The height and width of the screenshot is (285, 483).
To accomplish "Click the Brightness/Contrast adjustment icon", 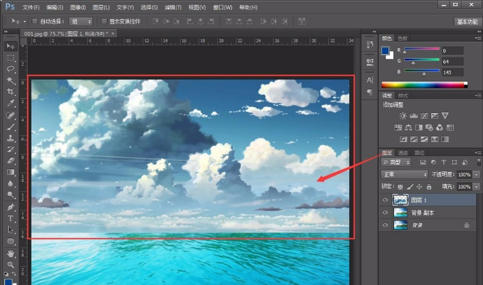I will pyautogui.click(x=403, y=116).
